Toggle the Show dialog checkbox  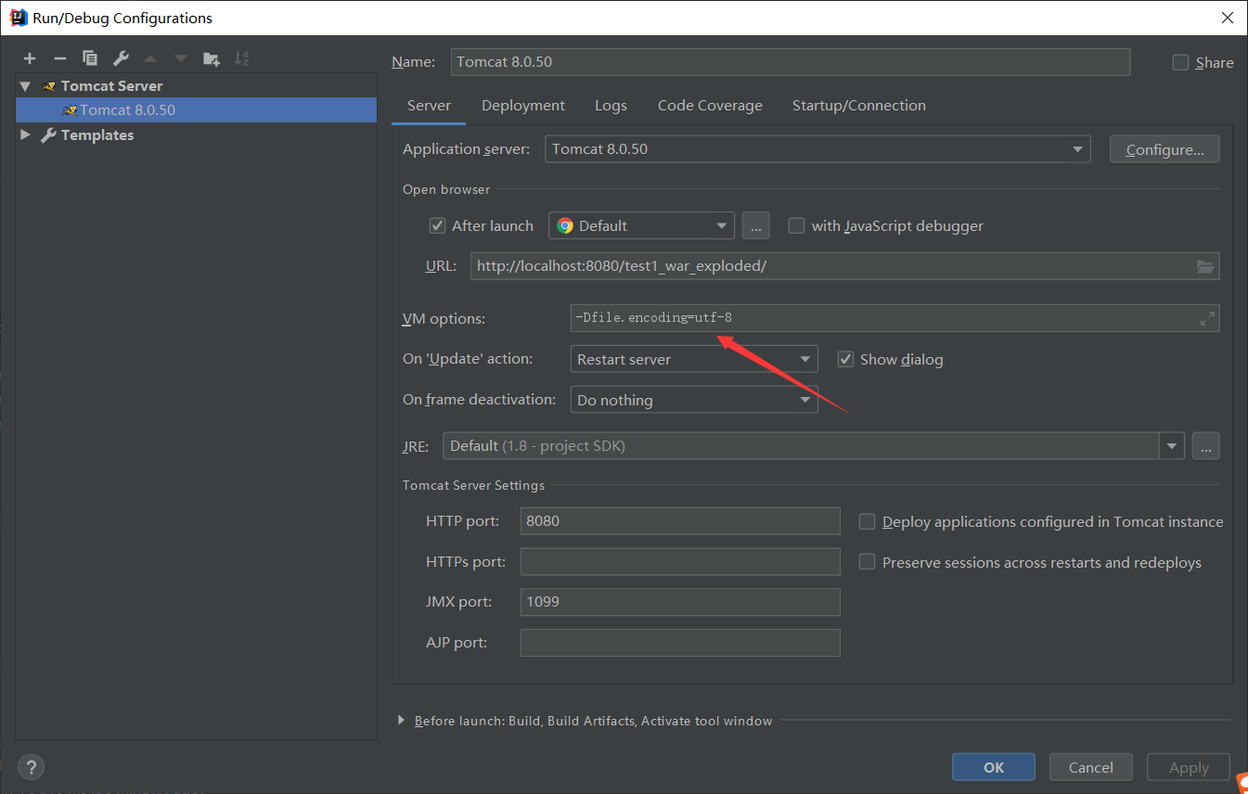(x=845, y=359)
